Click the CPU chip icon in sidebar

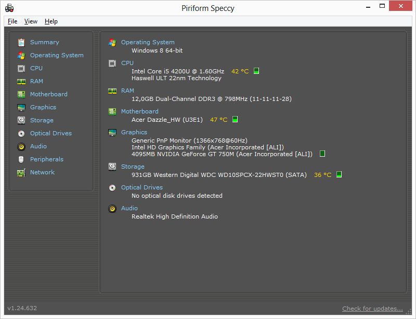pyautogui.click(x=21, y=68)
